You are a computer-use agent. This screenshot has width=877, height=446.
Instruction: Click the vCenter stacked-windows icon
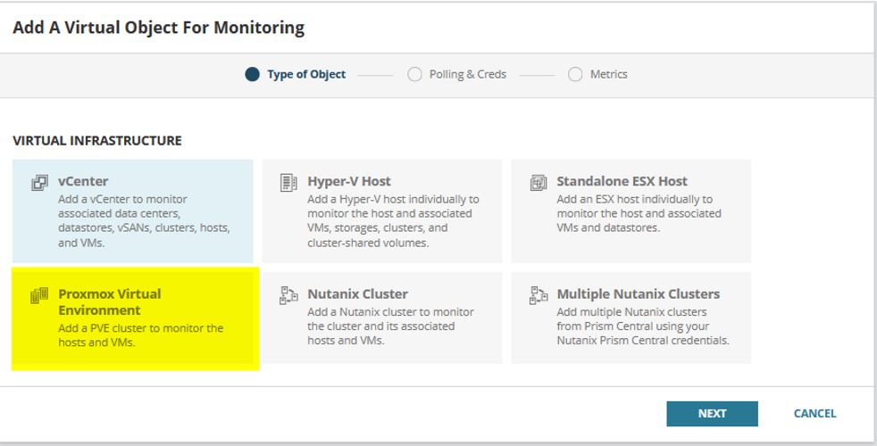[39, 183]
